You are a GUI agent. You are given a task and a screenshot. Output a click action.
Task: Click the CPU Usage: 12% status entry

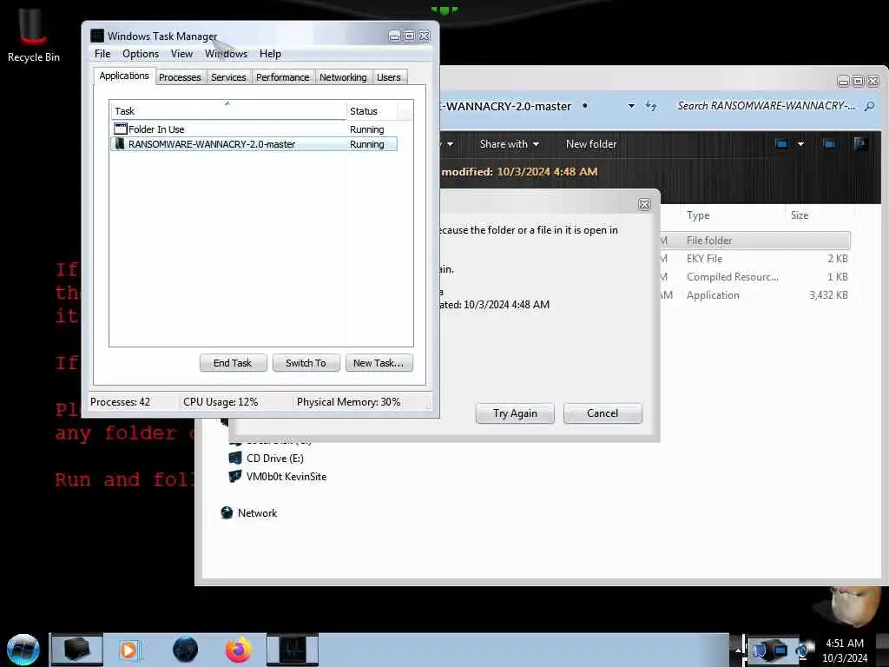click(x=221, y=402)
